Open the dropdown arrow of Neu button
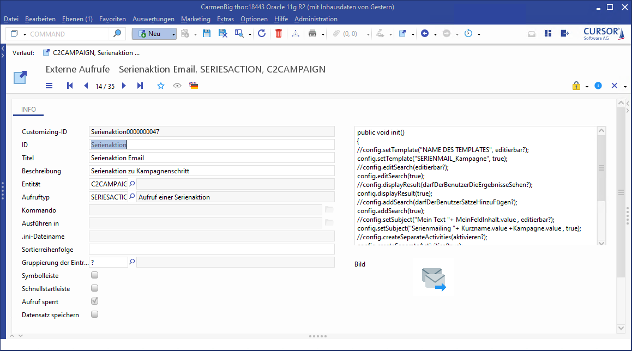Screen dimensions: 632x351 click(x=173, y=34)
